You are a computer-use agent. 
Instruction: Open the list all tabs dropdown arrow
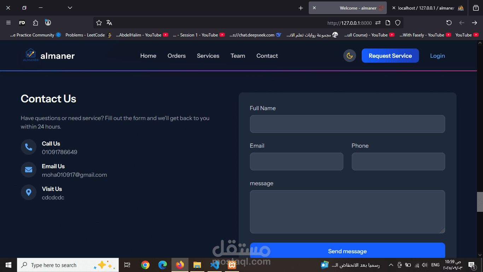pos(70,8)
